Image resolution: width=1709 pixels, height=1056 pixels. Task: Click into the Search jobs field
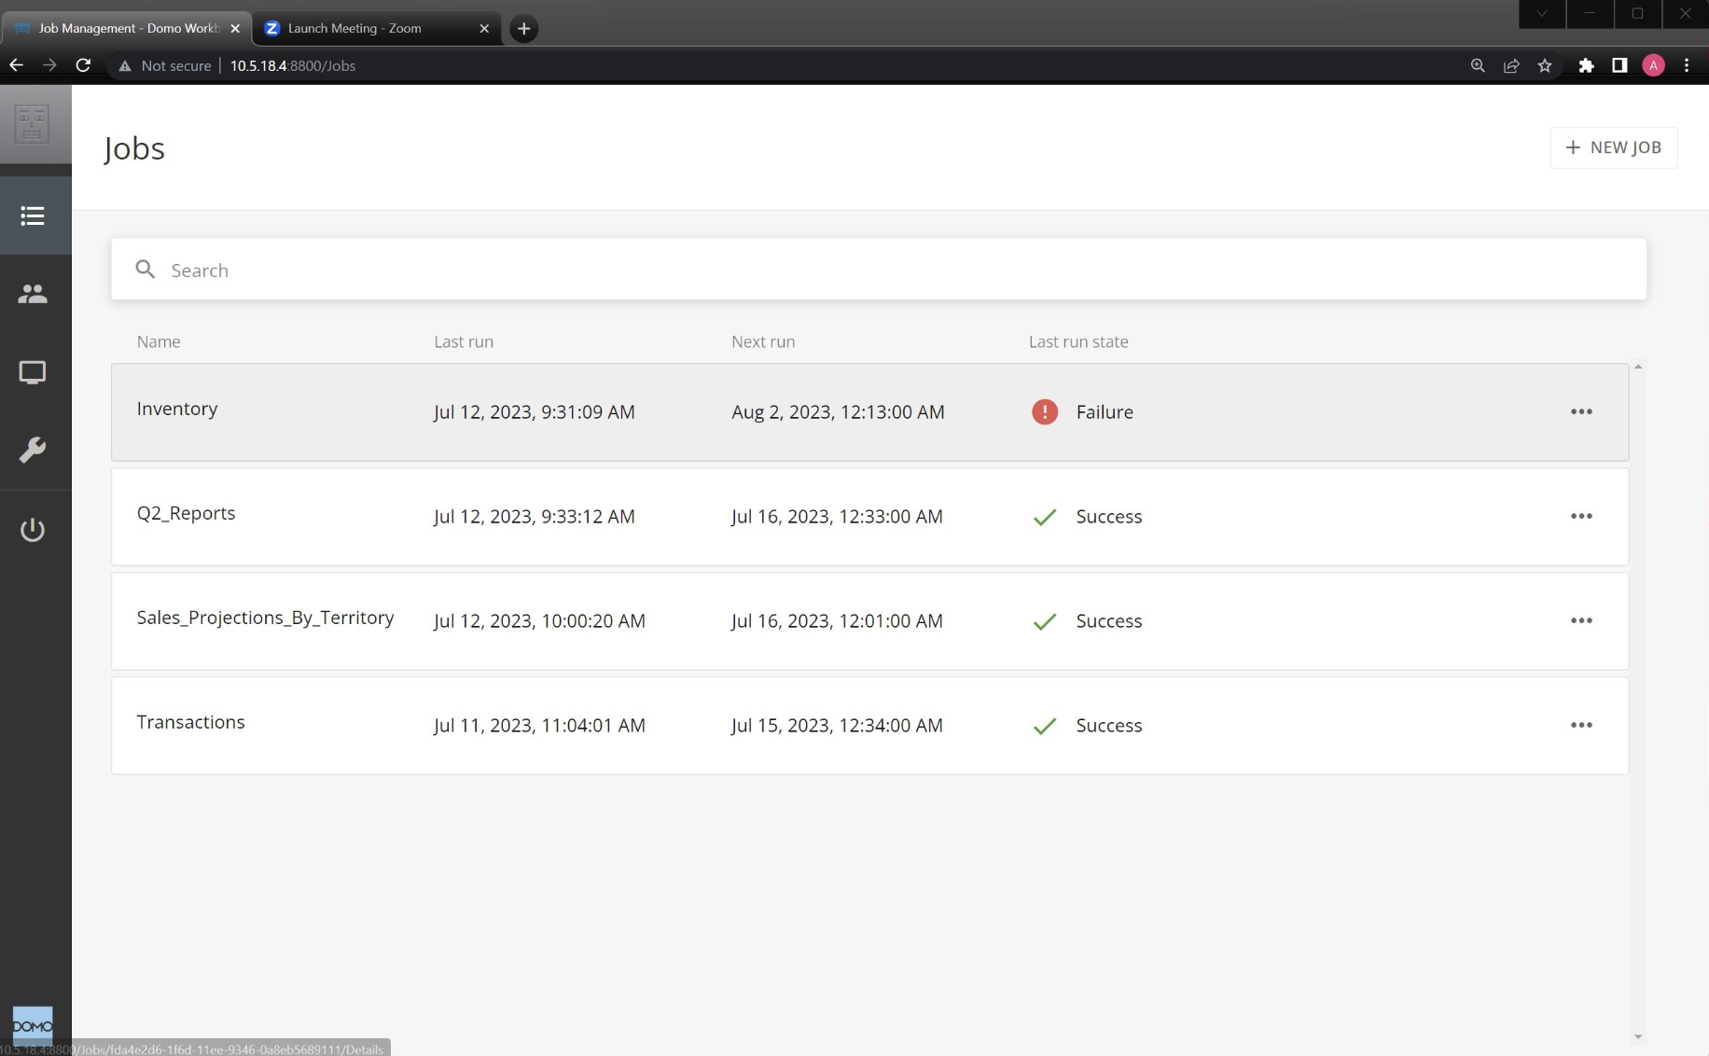point(879,270)
